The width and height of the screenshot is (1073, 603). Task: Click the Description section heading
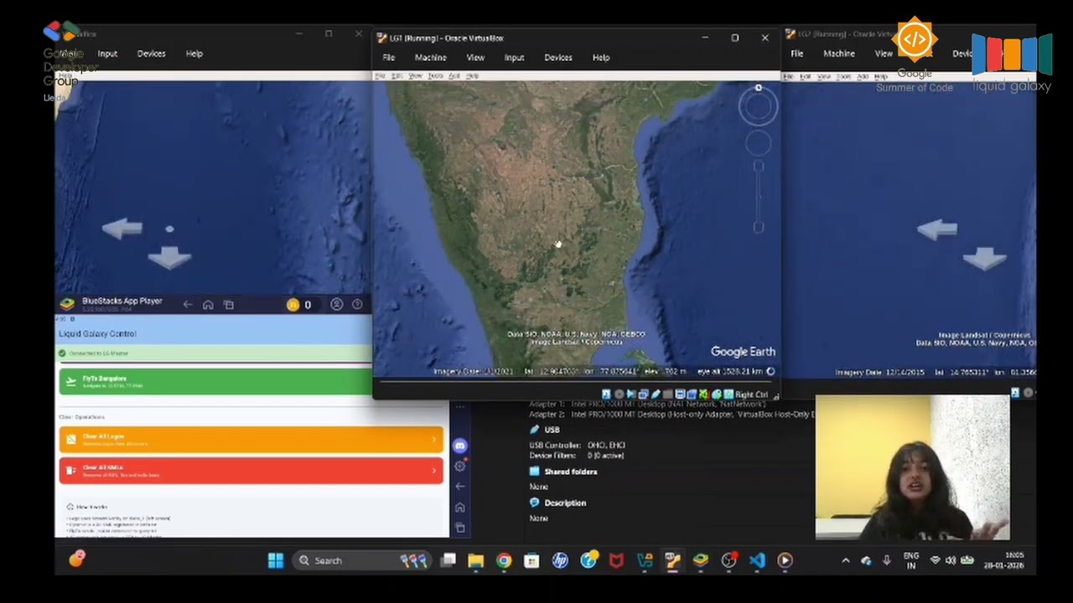[565, 502]
